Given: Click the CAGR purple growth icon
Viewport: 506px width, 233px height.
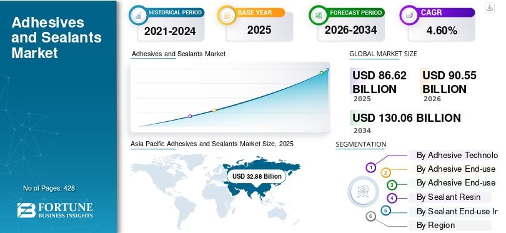Looking at the screenshot, I should tap(410, 15).
